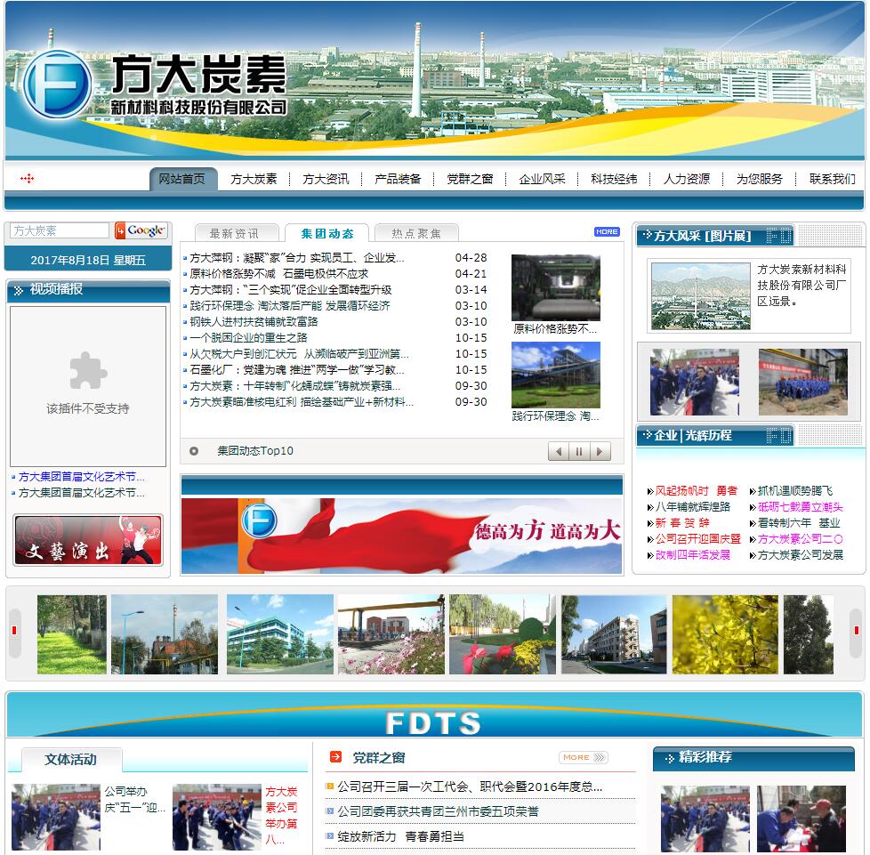
Task: Open history link 风起扬帆时 勇者
Action: pos(697,491)
